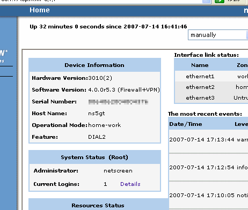Click the Operational Mode label
This screenshot has width=248, height=210.
[60, 125]
